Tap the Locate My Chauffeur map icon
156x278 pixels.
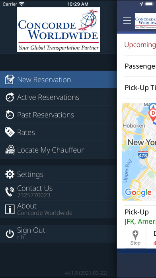pyautogui.click(x=10, y=150)
